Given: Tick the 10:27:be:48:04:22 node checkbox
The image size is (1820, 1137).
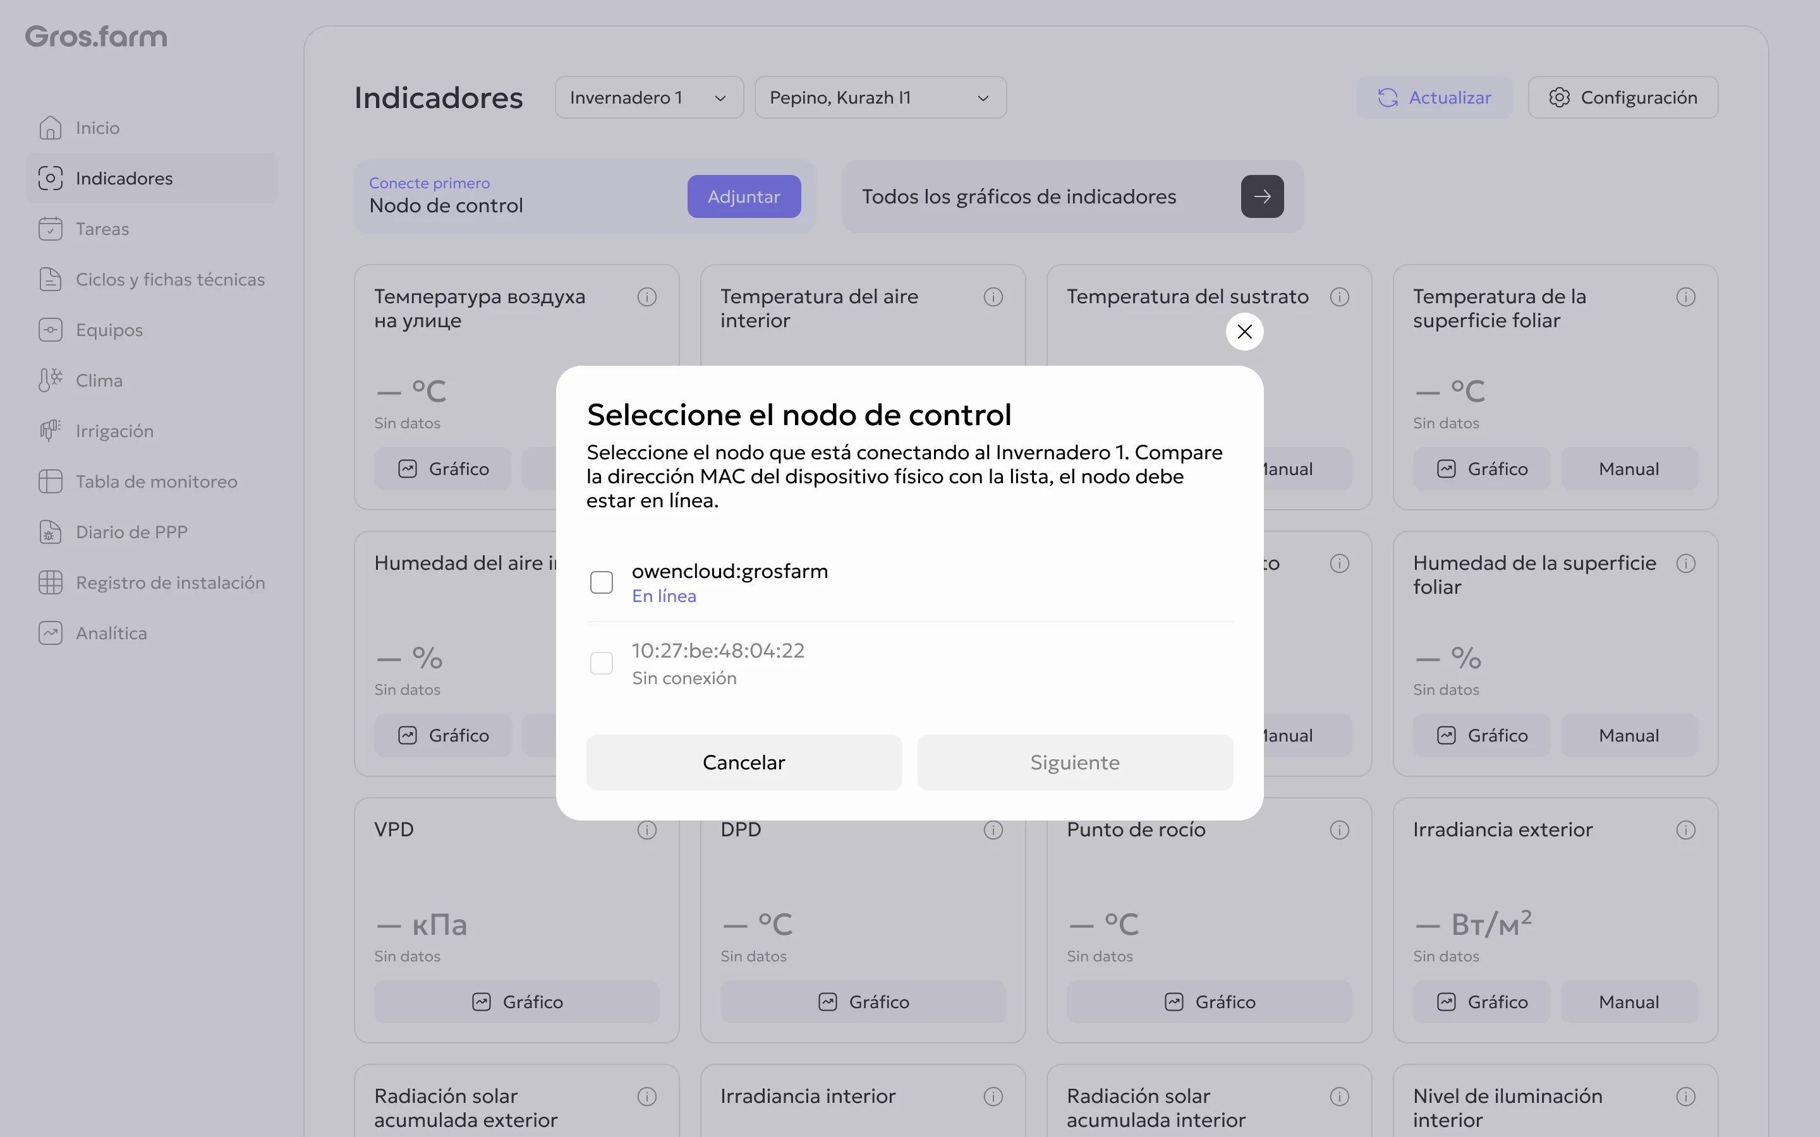Looking at the screenshot, I should tap(602, 663).
